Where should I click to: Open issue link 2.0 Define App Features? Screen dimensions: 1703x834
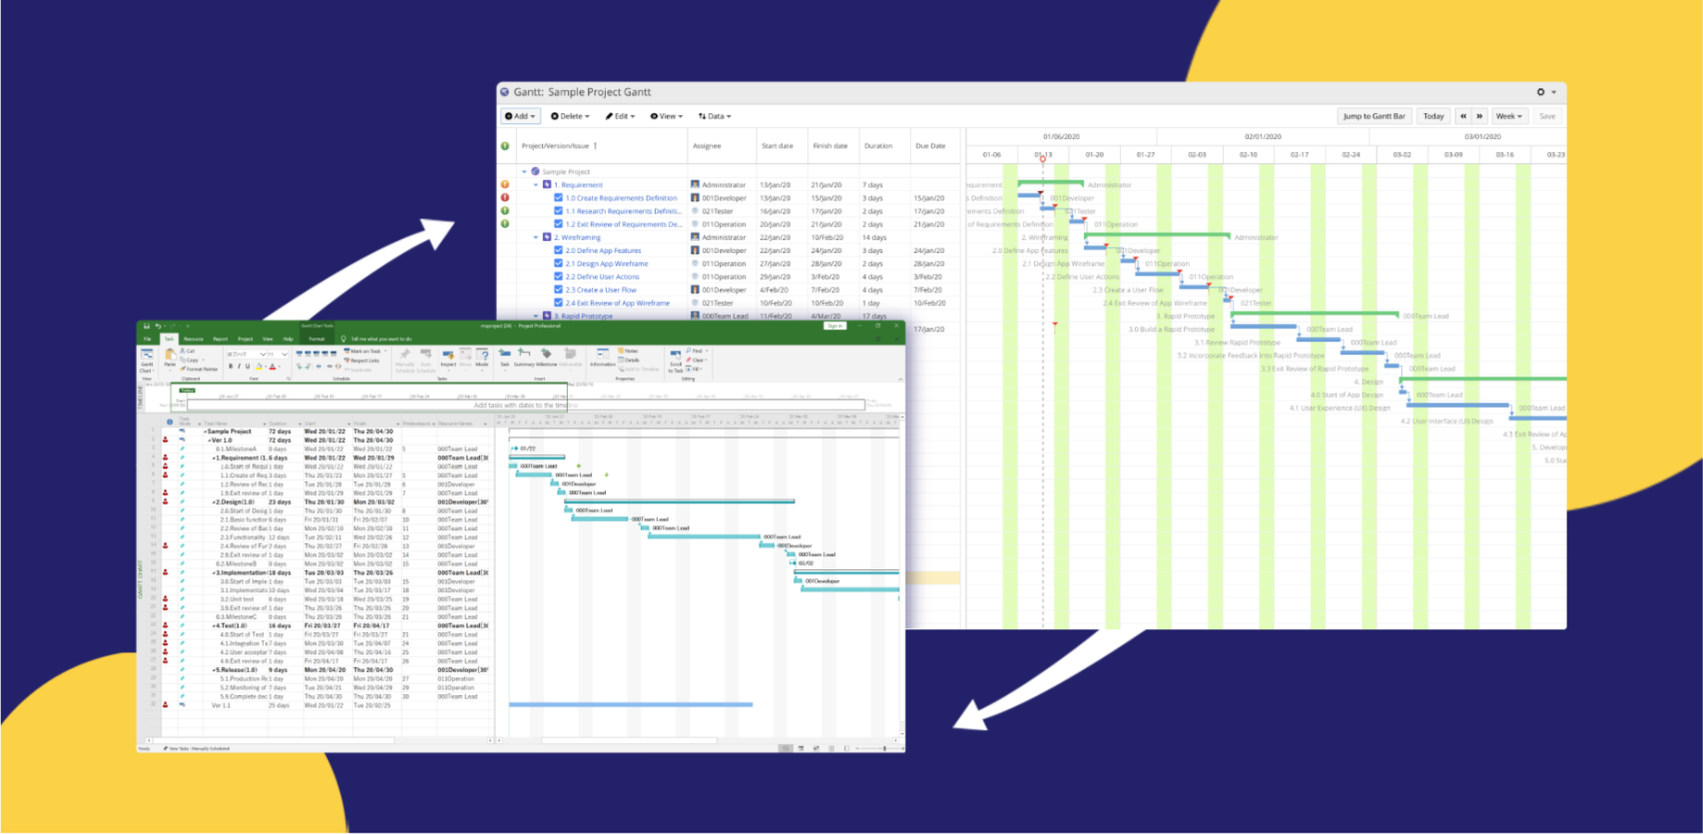tap(603, 250)
